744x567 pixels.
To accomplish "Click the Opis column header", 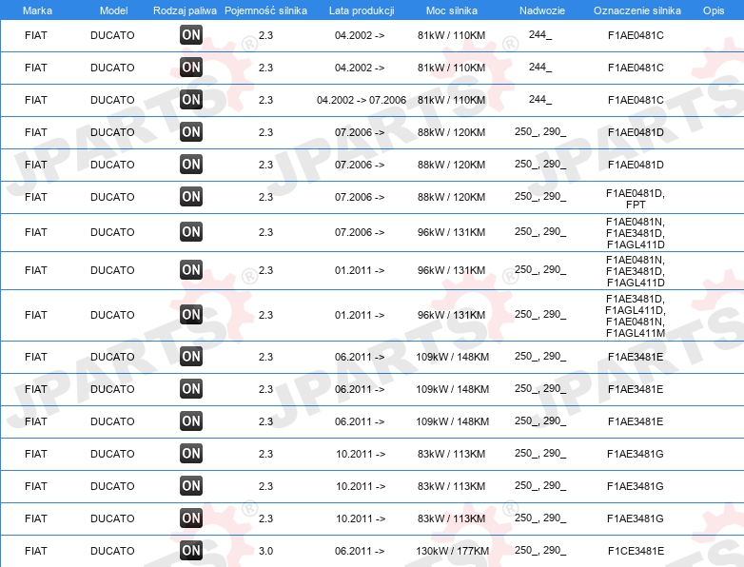I will point(714,10).
